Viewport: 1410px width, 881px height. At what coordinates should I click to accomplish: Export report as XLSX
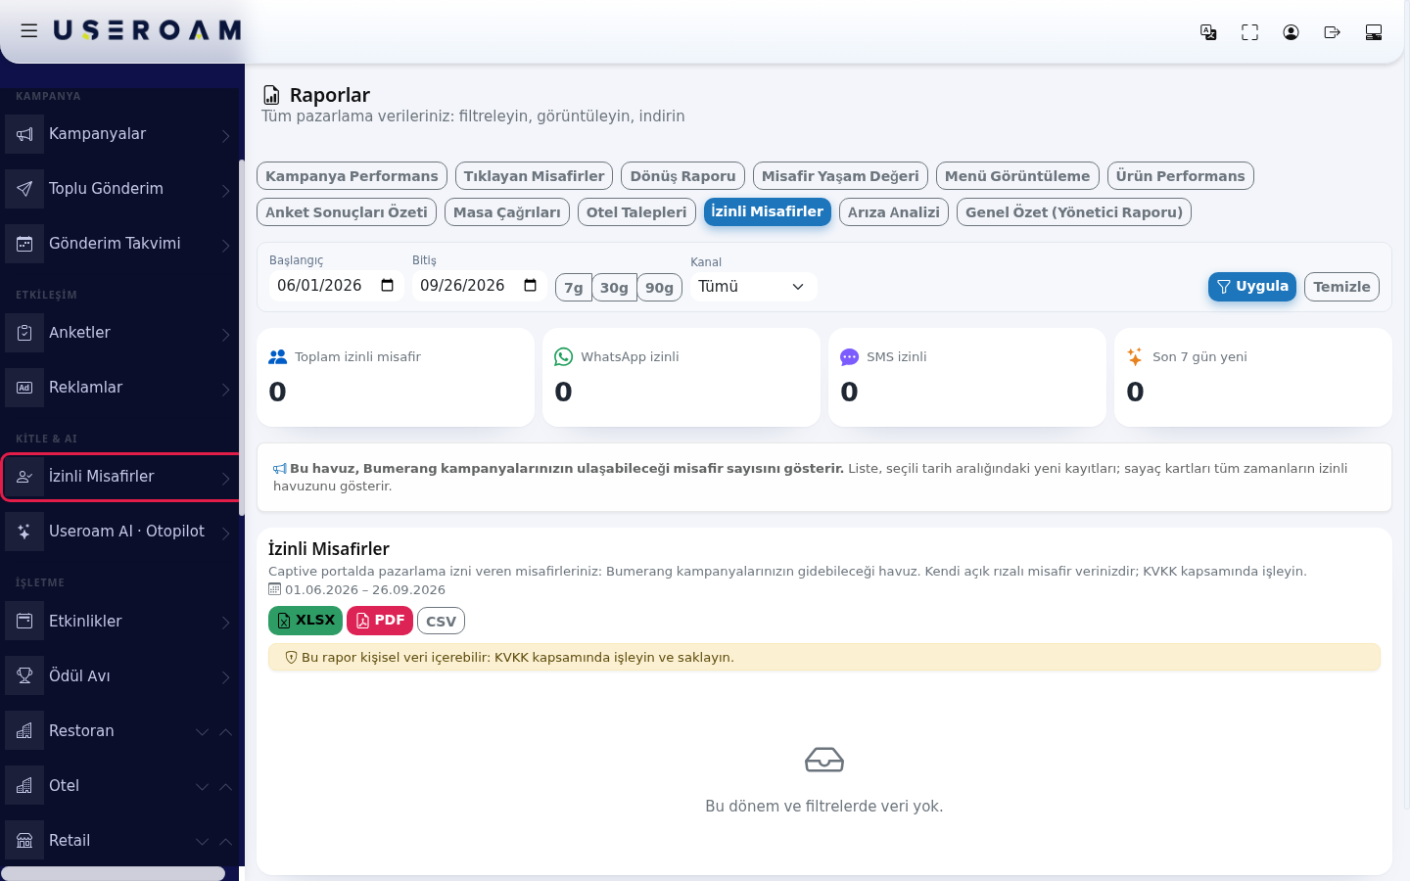305,621
